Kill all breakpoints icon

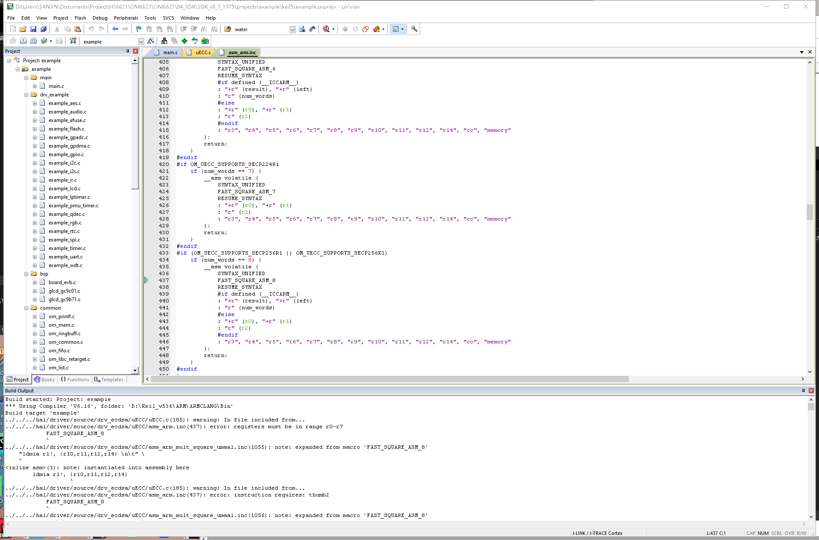(377, 29)
